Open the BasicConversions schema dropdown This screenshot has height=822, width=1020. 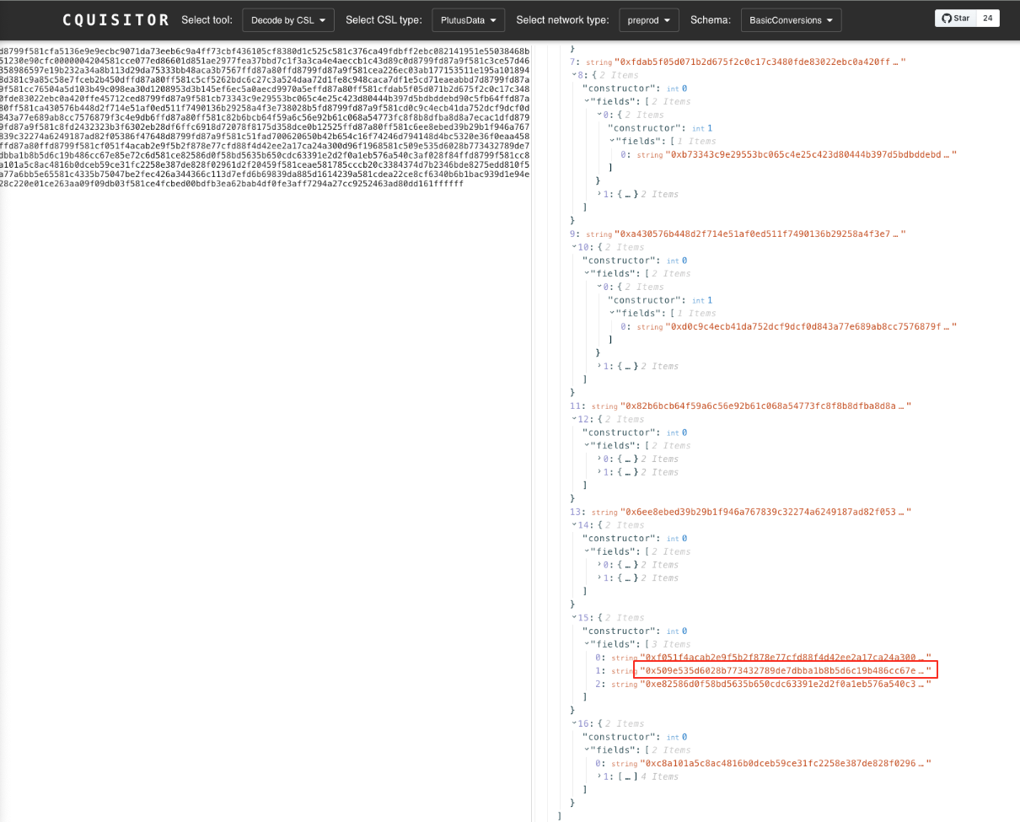click(x=791, y=19)
